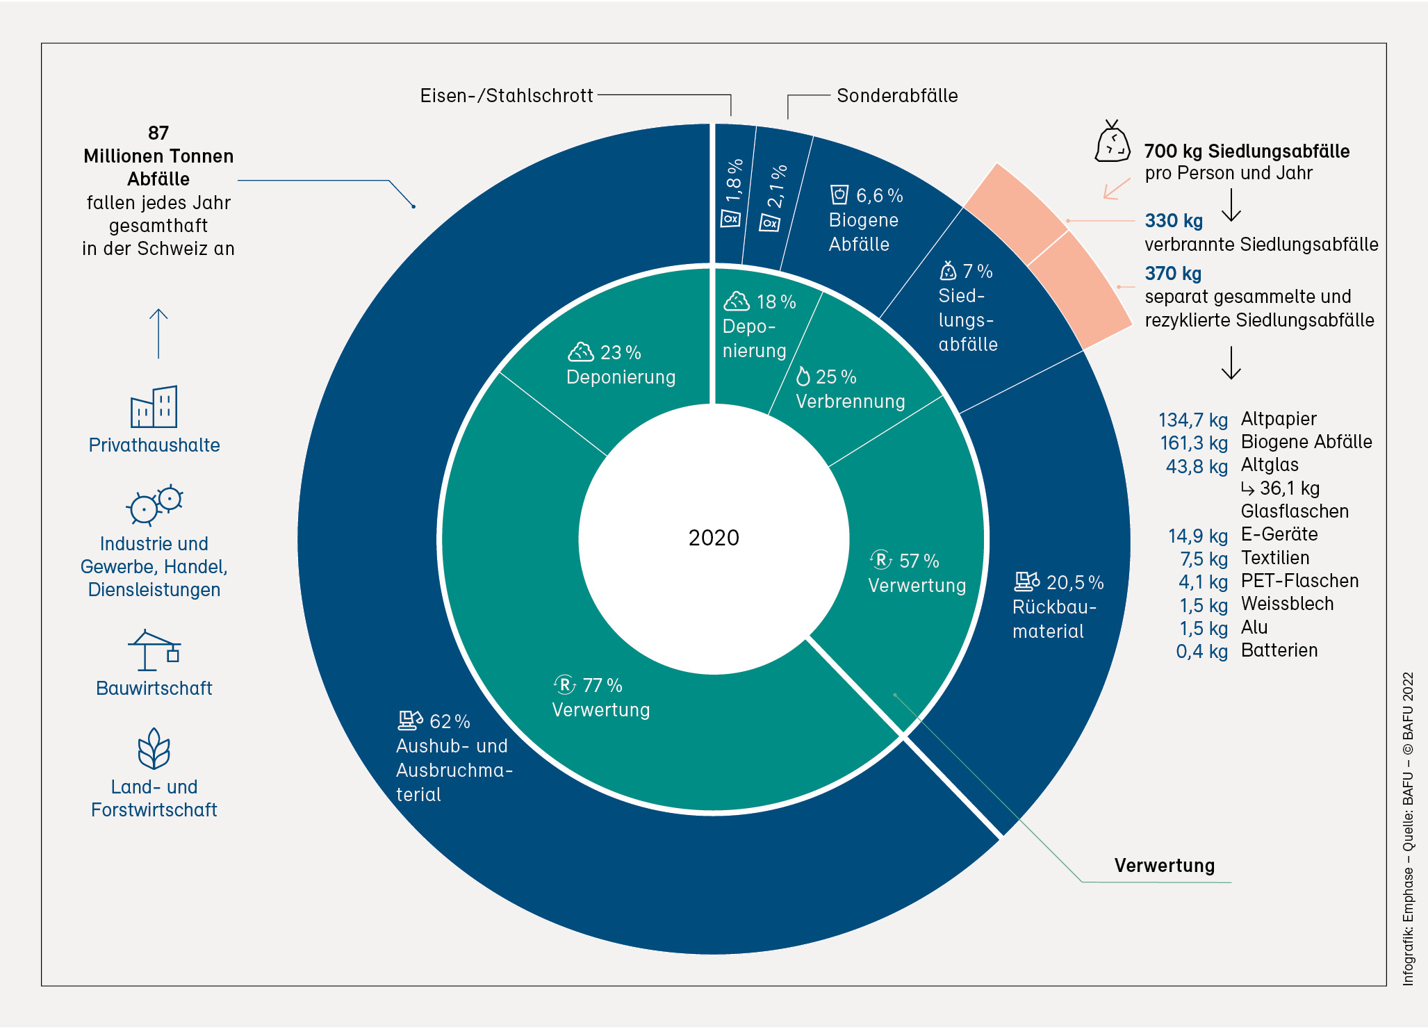Click the bin icon beside 6,6 % Biogene Abfälle
The width and height of the screenshot is (1428, 1029).
tap(839, 195)
